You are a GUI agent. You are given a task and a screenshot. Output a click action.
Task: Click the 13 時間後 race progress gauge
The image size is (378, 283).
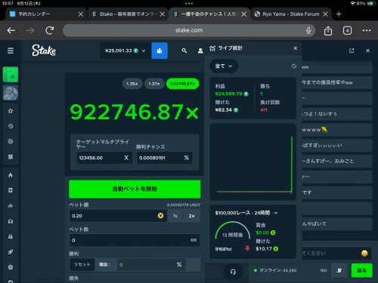233,230
